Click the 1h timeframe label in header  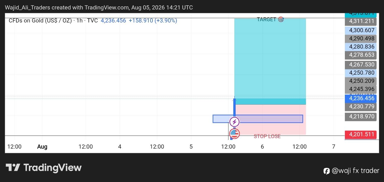click(x=80, y=21)
